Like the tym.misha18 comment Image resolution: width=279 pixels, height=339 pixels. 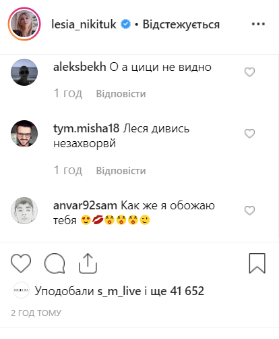click(249, 134)
